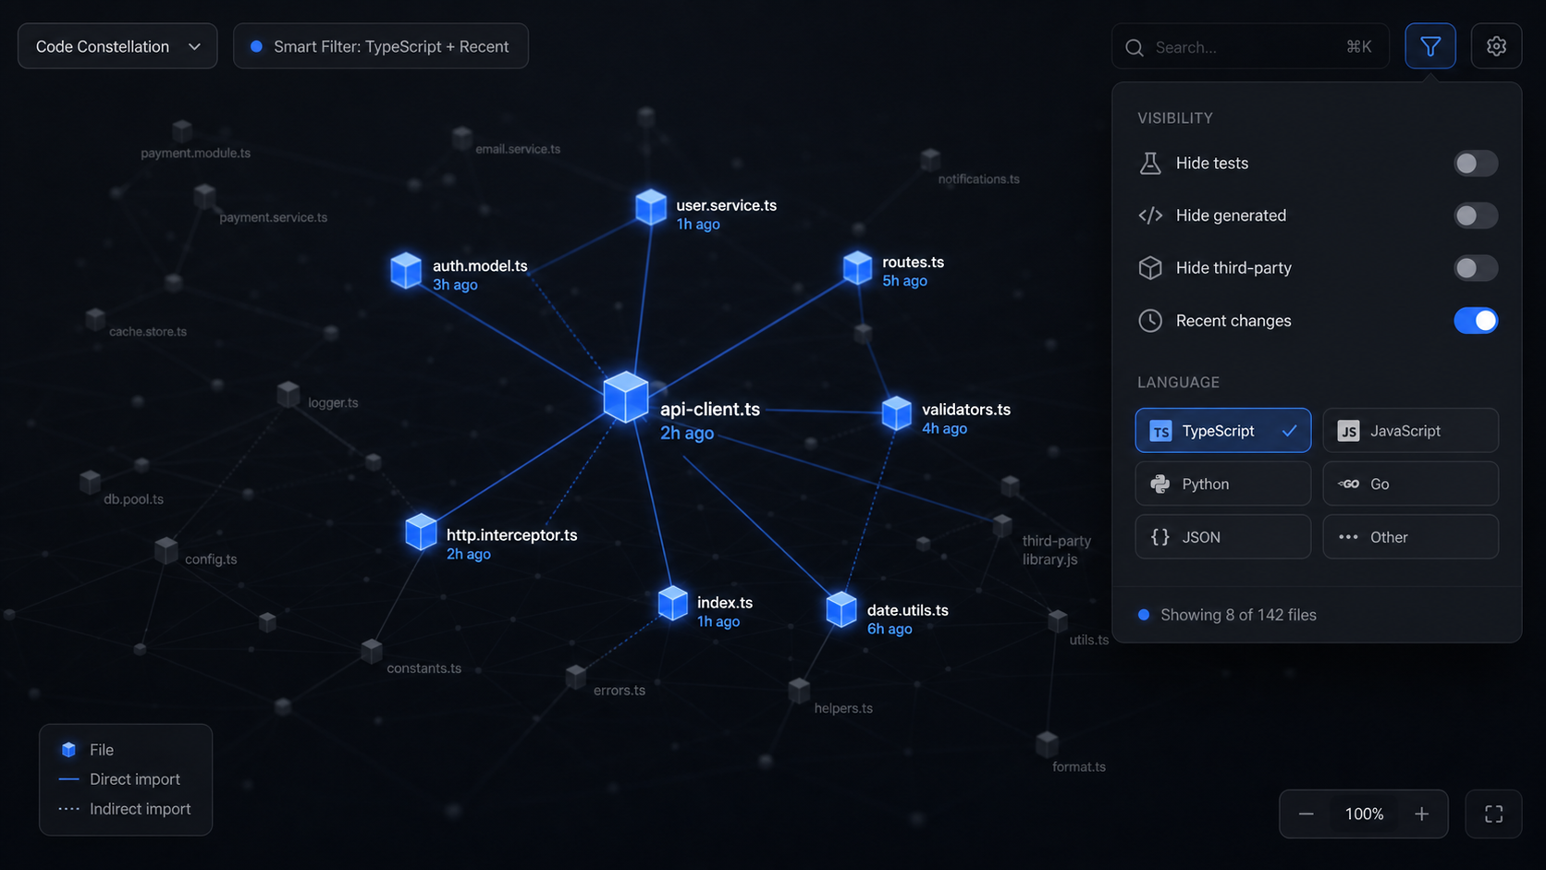Screen dimensions: 1546x870
Task: Disable the Recent changes toggle
Action: (1475, 321)
